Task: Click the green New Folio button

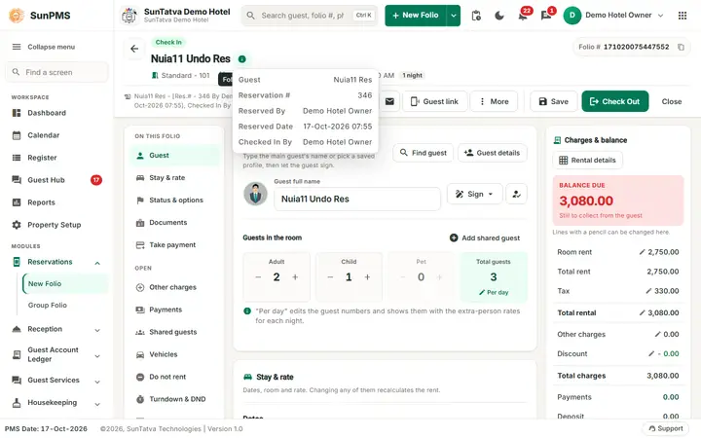Action: tap(416, 16)
